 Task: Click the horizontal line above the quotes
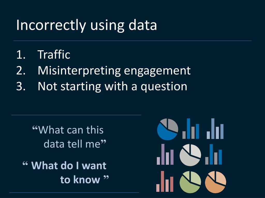coord(76,115)
